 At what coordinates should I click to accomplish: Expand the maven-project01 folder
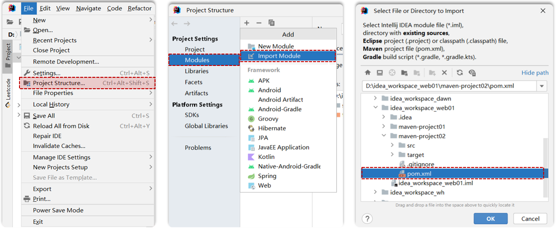tap(384, 127)
